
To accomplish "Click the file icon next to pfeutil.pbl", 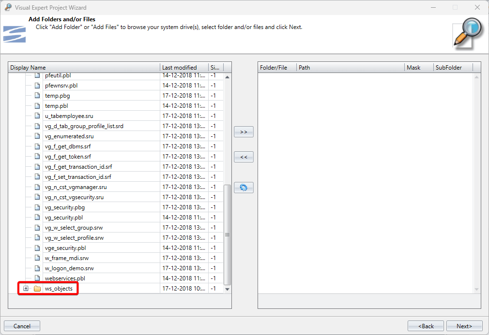I will (x=37, y=75).
